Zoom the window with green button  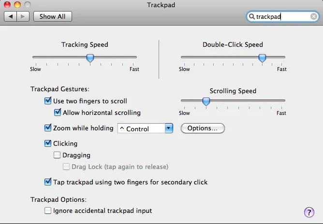point(27,5)
